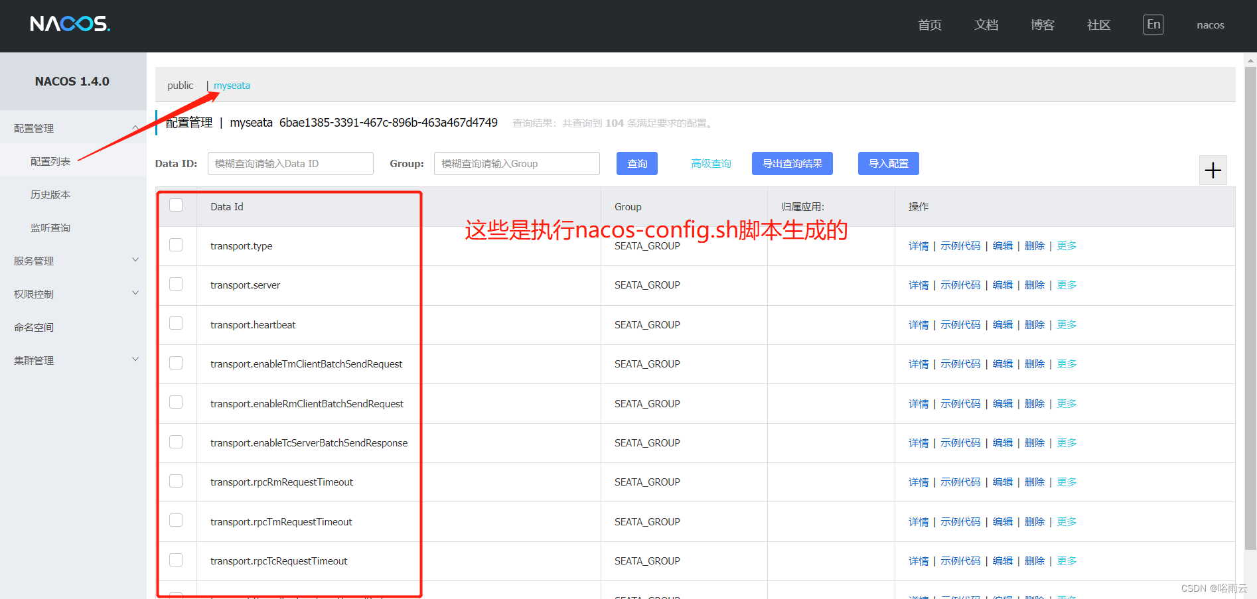Expand the 权限控制 sidebar section
Viewport: 1257px width, 599px height.
click(x=73, y=294)
